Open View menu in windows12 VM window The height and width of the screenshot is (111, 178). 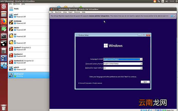tap(65, 12)
